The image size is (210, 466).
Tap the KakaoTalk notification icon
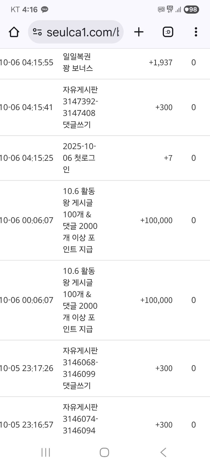(x=45, y=9)
